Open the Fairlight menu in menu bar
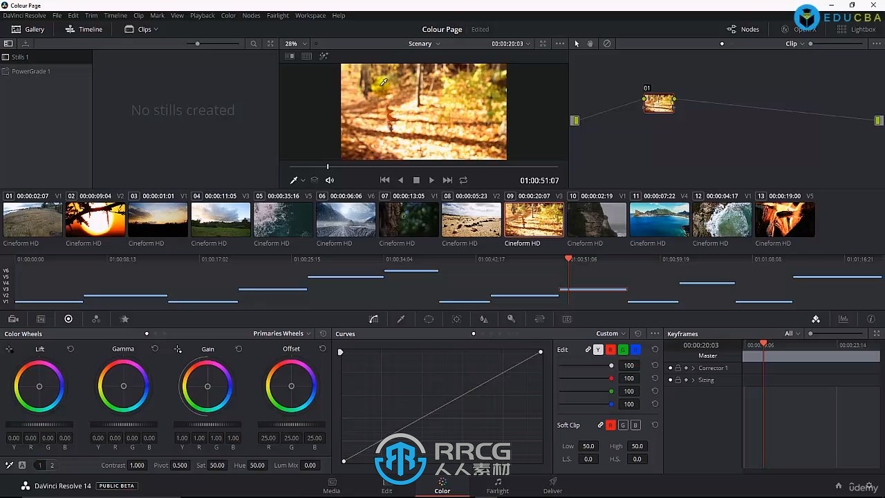This screenshot has width=885, height=498. coord(278,15)
